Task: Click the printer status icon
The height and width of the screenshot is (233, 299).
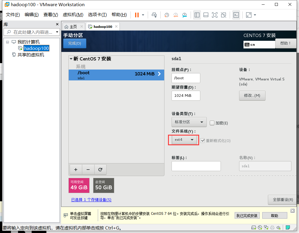Action: tap(272, 227)
